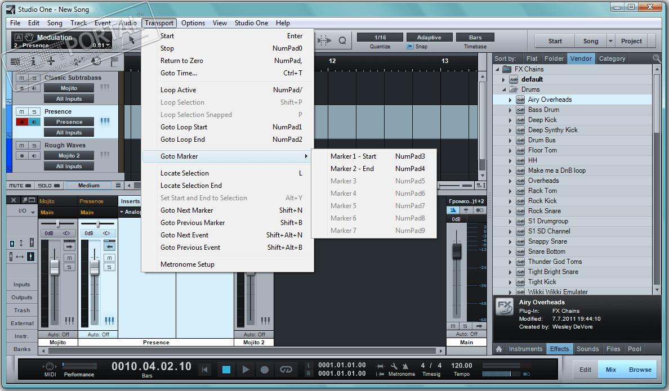The height and width of the screenshot is (391, 669).
Task: Return to zero using the rewind button
Action: [x=205, y=370]
